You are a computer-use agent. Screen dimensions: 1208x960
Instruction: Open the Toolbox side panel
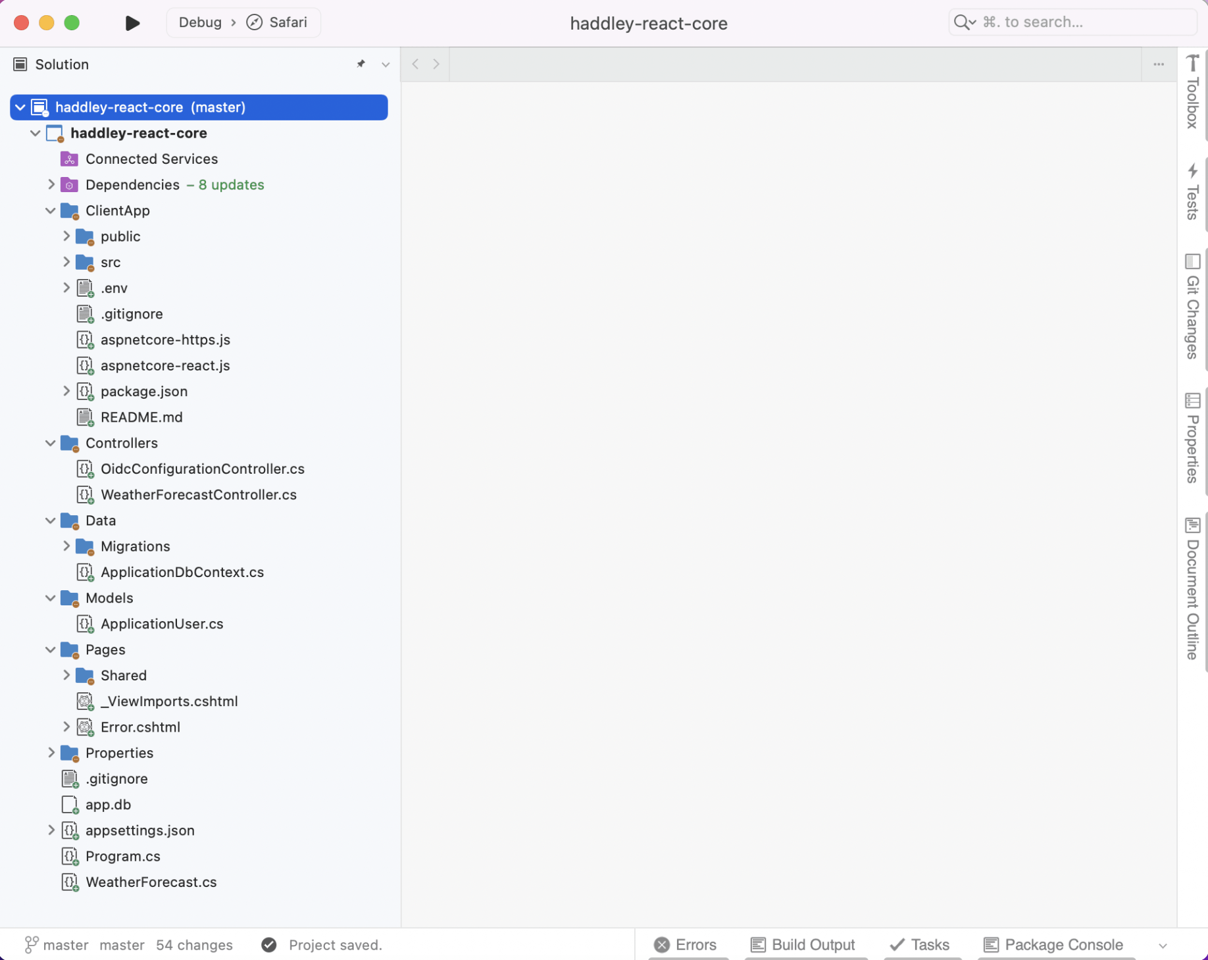[x=1192, y=92]
